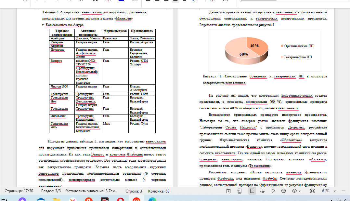Open eye protection mode options arrow
This screenshot has width=350, height=201.
[300, 191]
